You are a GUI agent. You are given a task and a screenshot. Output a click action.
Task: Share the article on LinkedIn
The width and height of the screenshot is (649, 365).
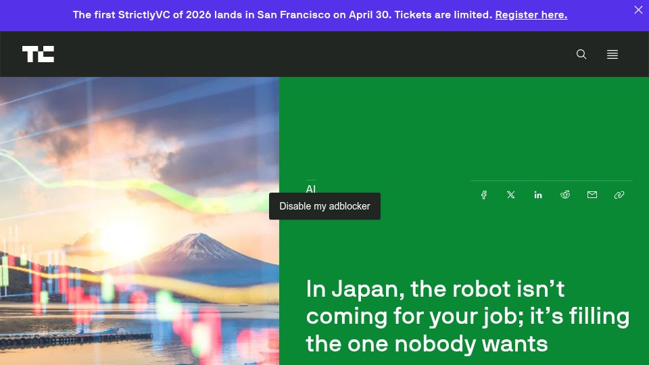tap(537, 195)
